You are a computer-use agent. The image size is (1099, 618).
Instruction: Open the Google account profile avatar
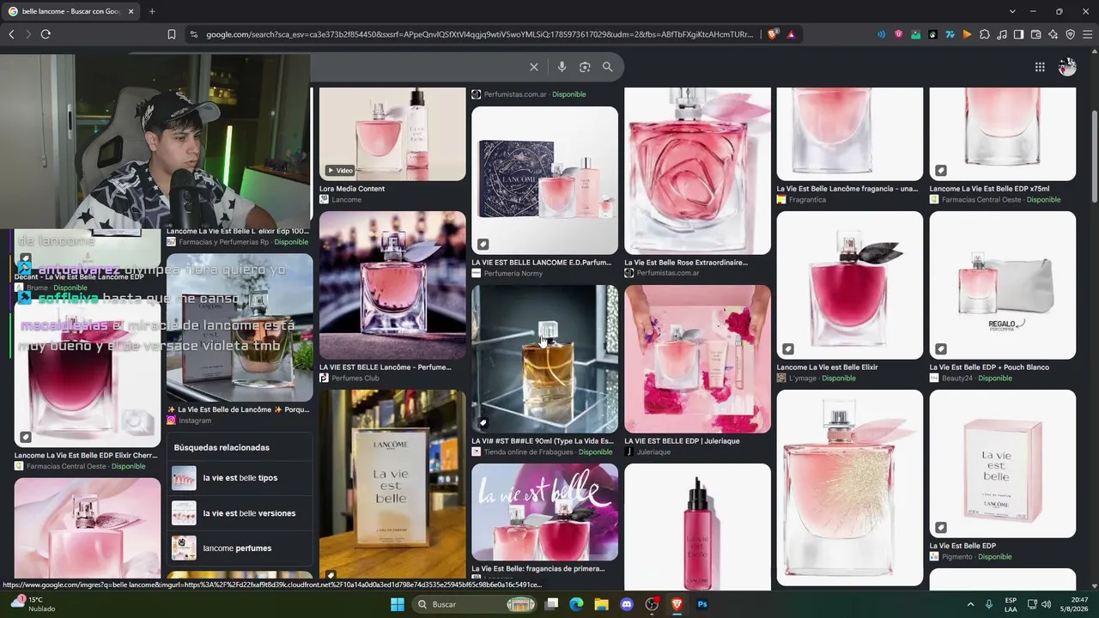pos(1067,67)
